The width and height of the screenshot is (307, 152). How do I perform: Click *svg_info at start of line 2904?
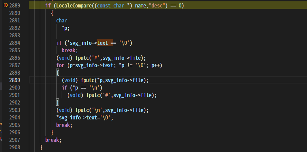click(68, 117)
